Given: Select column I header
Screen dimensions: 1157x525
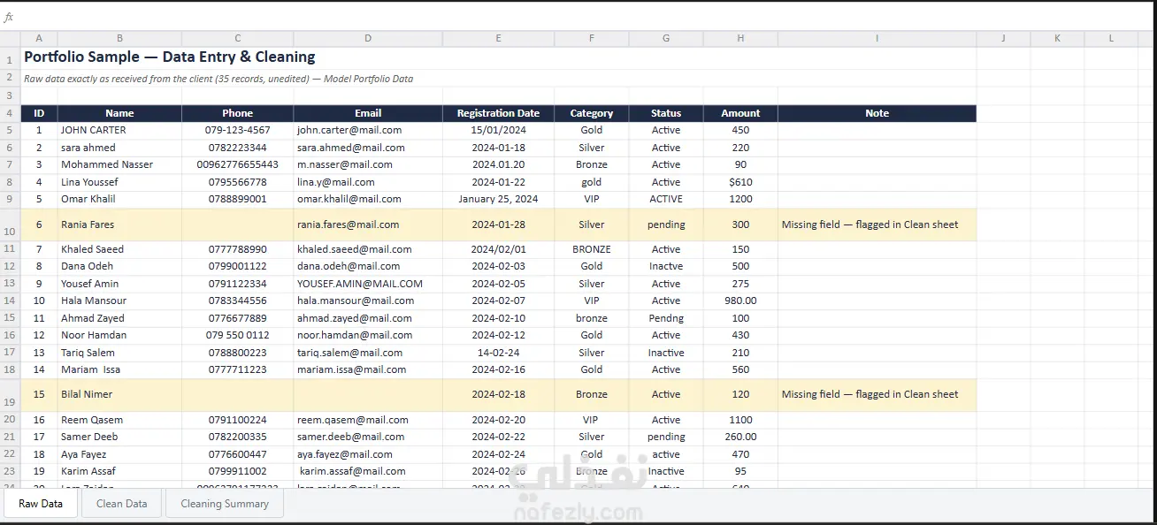Looking at the screenshot, I should (x=877, y=38).
